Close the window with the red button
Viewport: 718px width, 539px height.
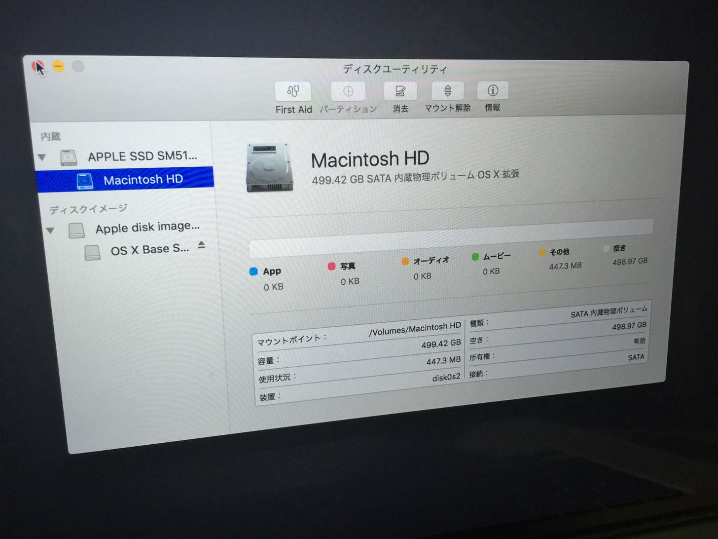coord(38,66)
